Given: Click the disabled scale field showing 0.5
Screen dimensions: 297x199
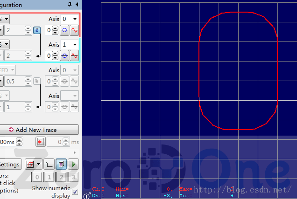Looking at the screenshot, I should (x=15, y=82).
